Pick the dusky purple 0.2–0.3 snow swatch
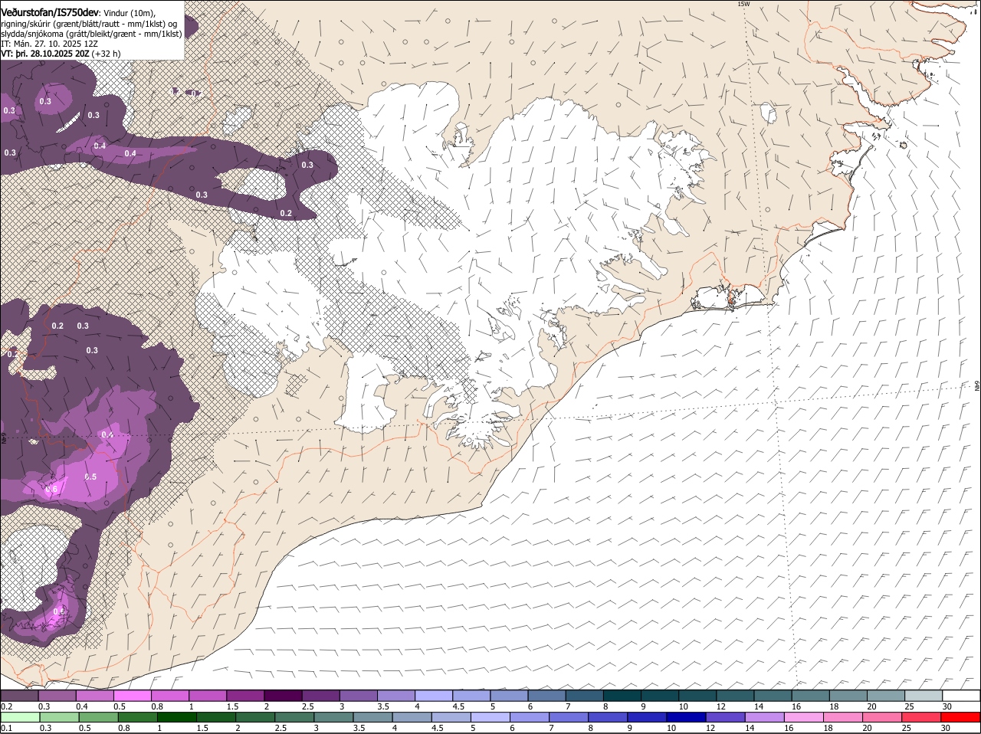This screenshot has height=734, width=981. point(19,696)
